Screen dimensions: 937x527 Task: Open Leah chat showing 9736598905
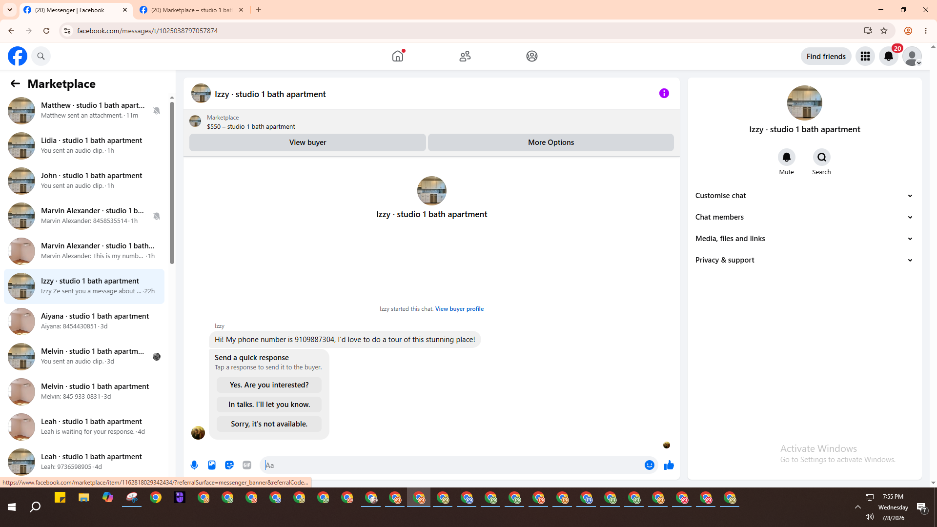click(x=84, y=462)
